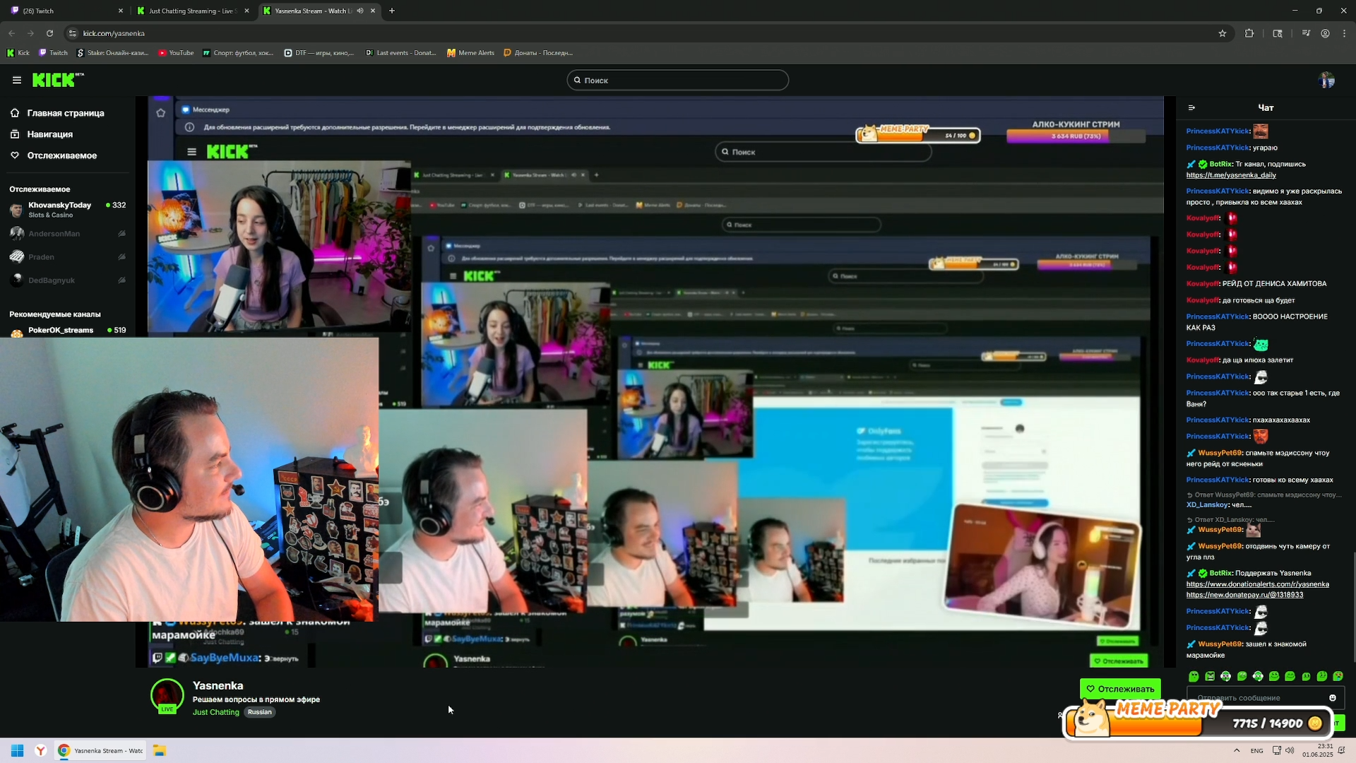The height and width of the screenshot is (763, 1356).
Task: Open DedBagnyuk channel in sidebar
Action: tap(68, 280)
